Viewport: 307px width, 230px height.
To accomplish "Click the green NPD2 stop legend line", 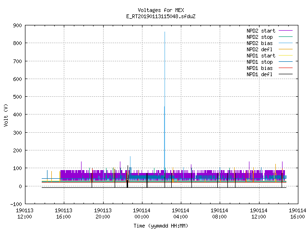I will pos(285,37).
